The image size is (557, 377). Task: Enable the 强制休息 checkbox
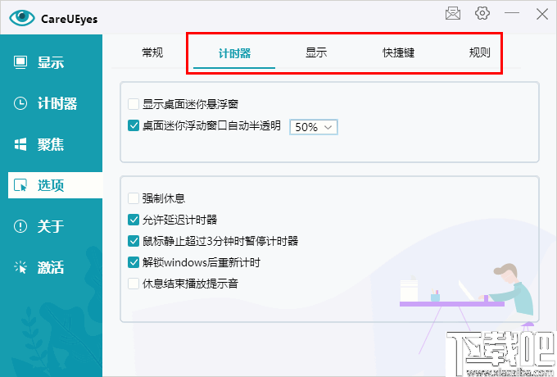(x=134, y=198)
